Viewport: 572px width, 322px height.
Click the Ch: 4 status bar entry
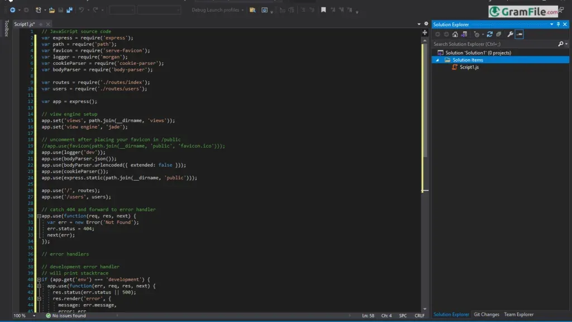tap(387, 316)
